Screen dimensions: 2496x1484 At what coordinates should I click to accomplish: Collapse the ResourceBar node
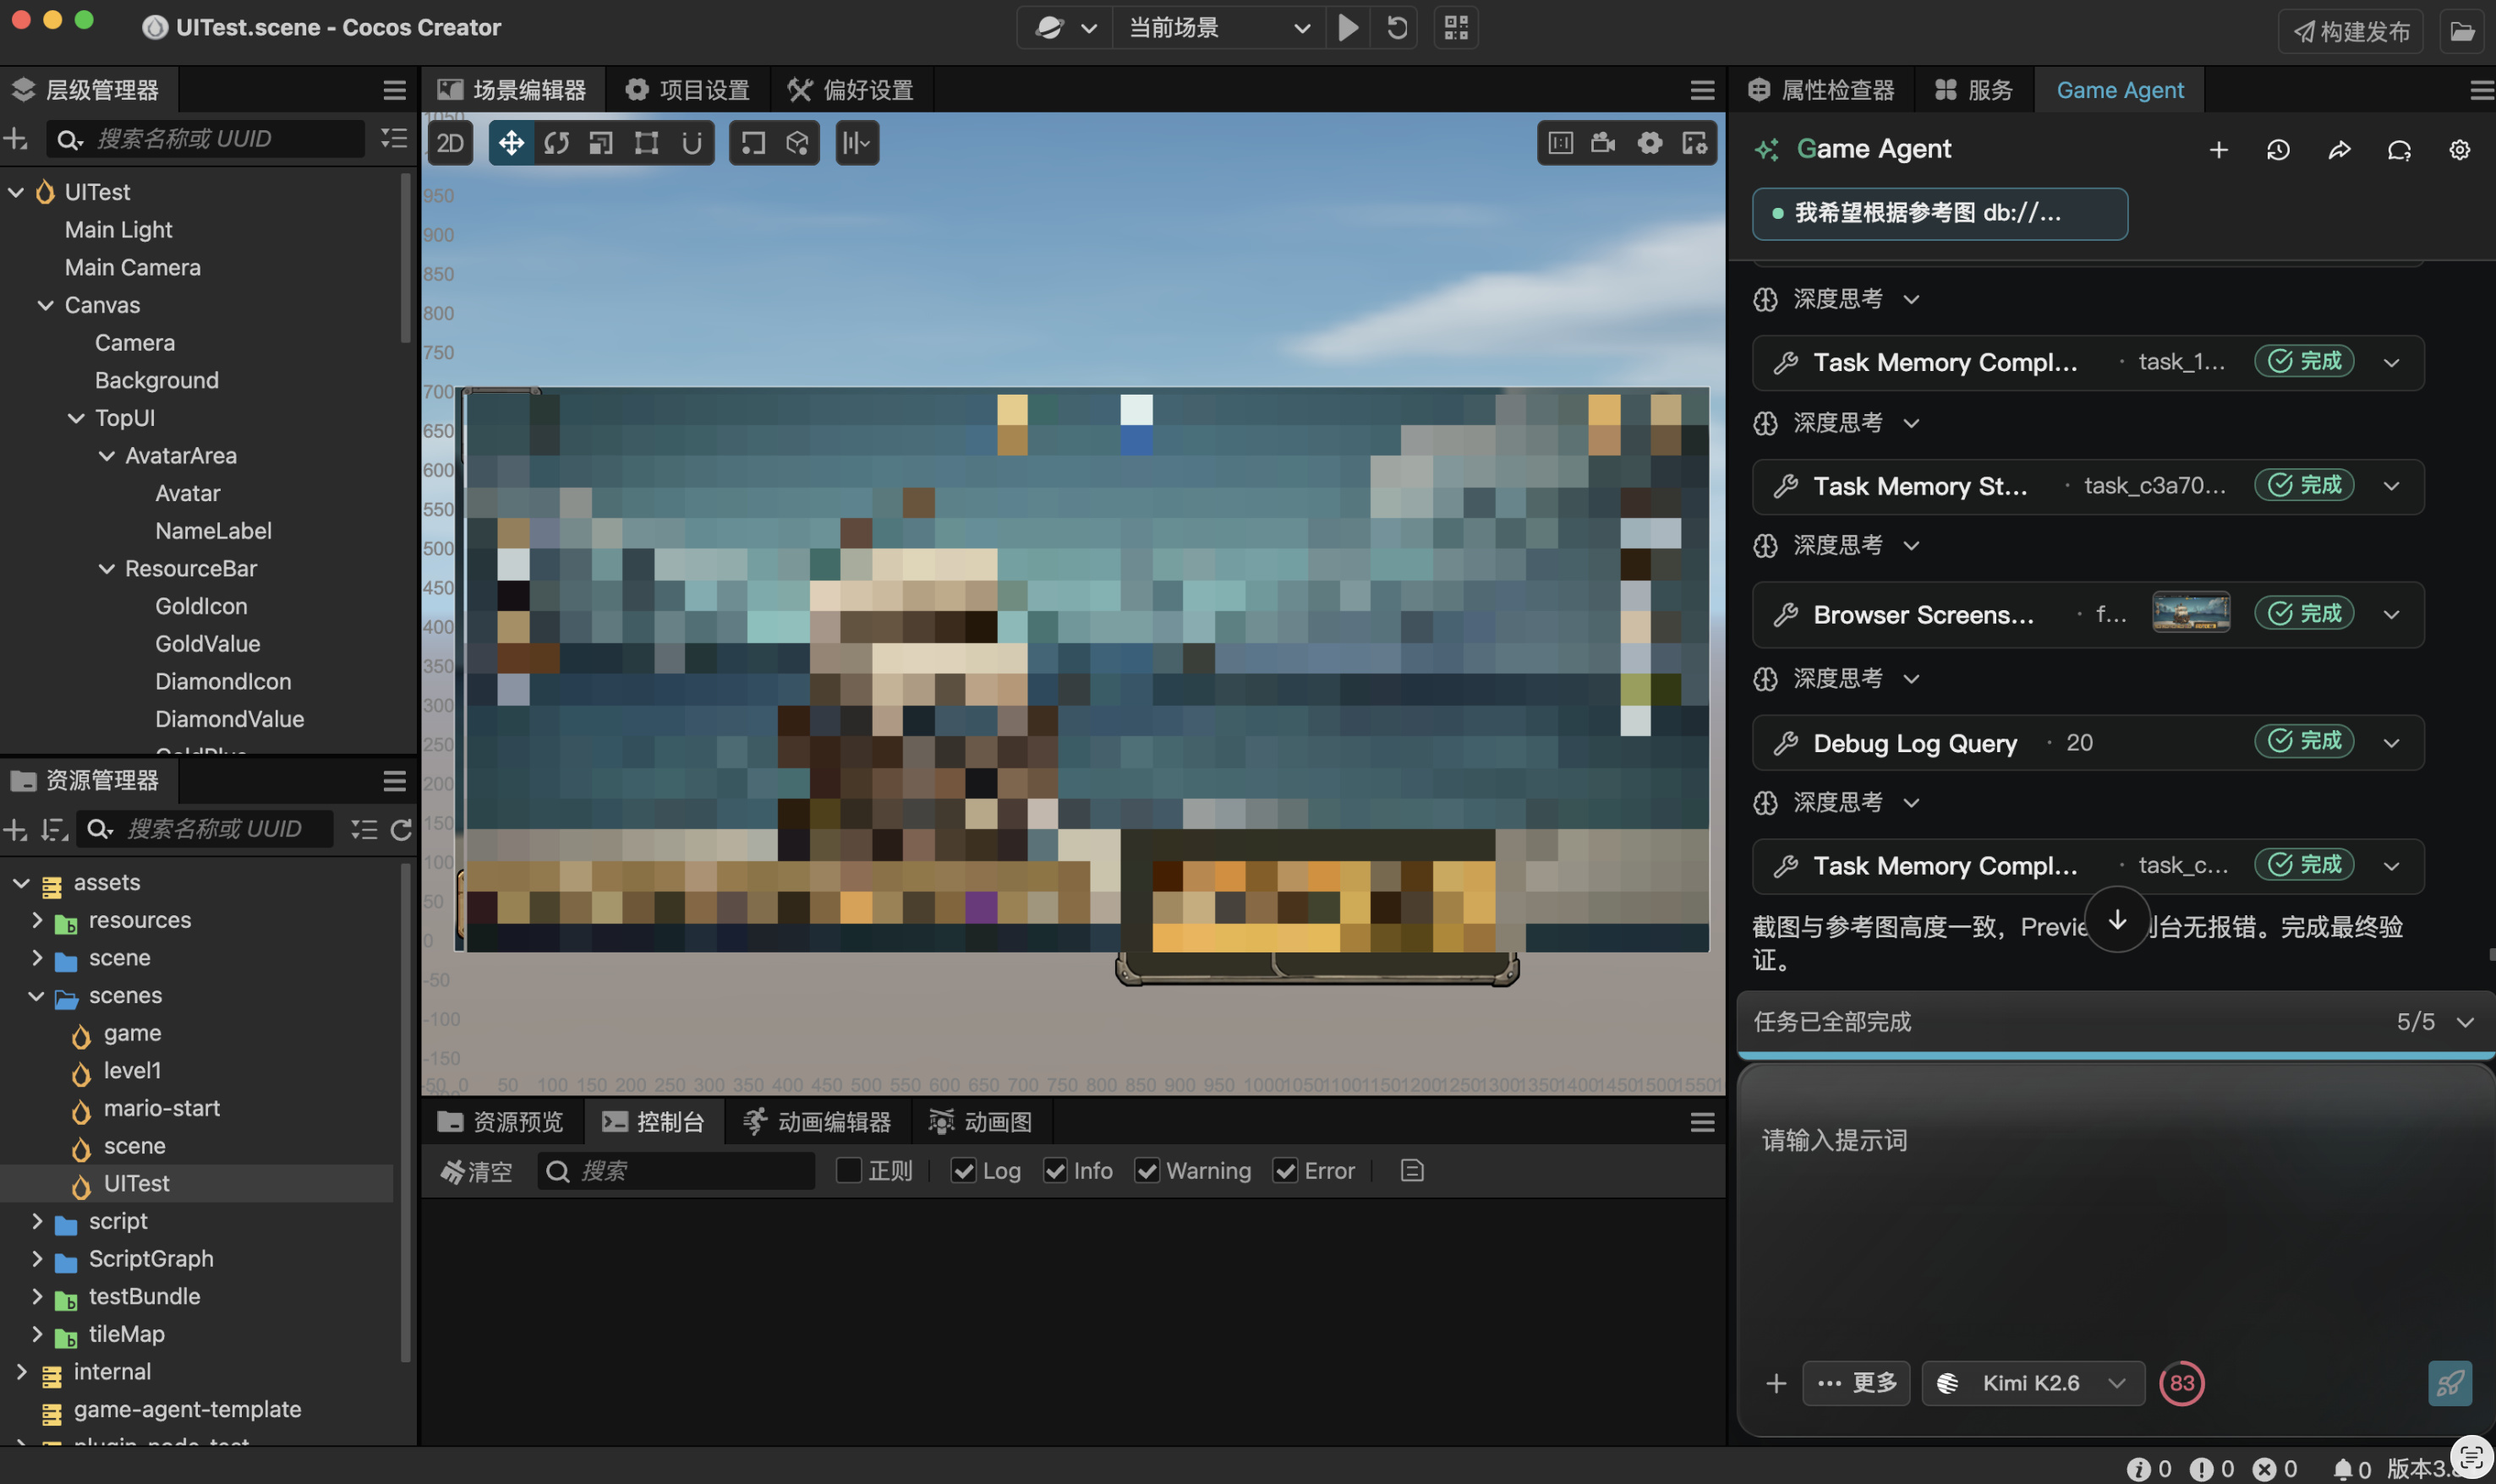106,569
